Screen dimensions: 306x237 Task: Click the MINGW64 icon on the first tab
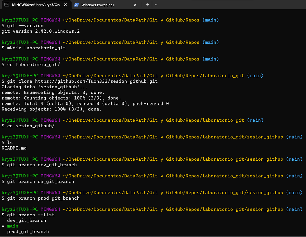tap(7, 5)
